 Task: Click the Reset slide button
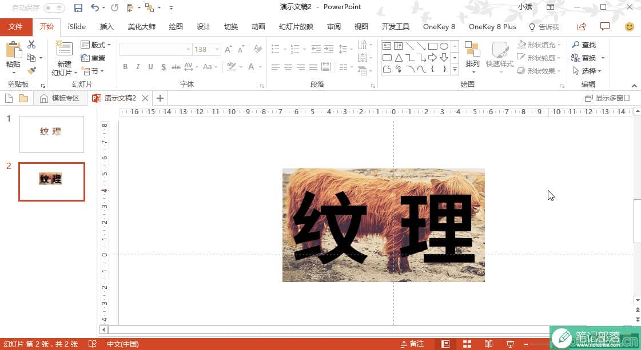pyautogui.click(x=93, y=58)
